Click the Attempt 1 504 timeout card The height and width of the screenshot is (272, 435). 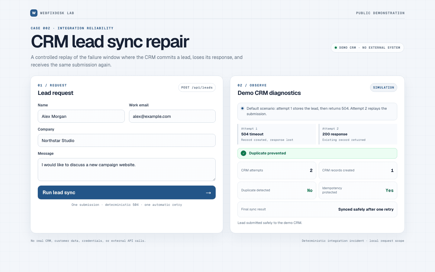277,134
